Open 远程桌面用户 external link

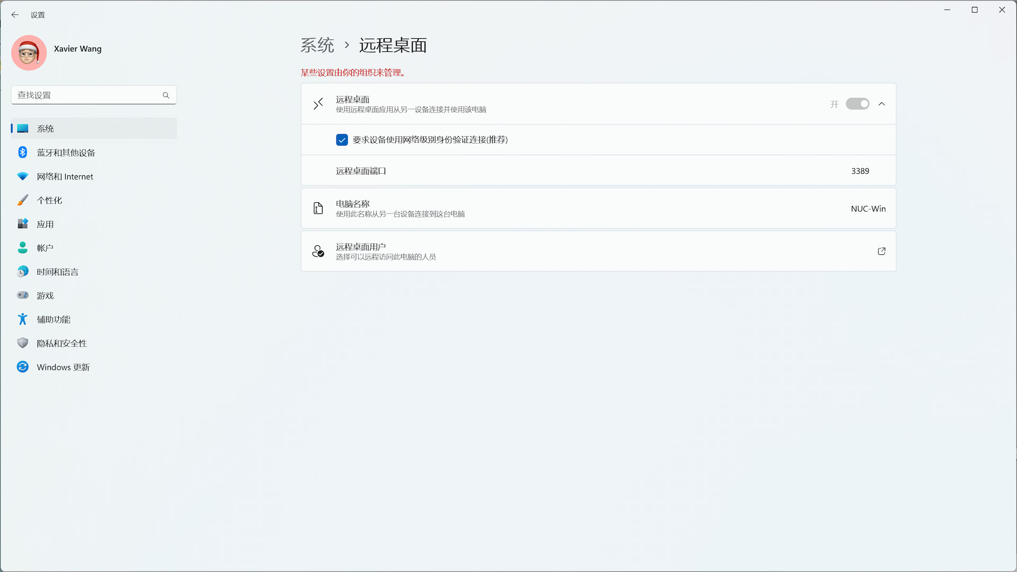[x=881, y=251]
